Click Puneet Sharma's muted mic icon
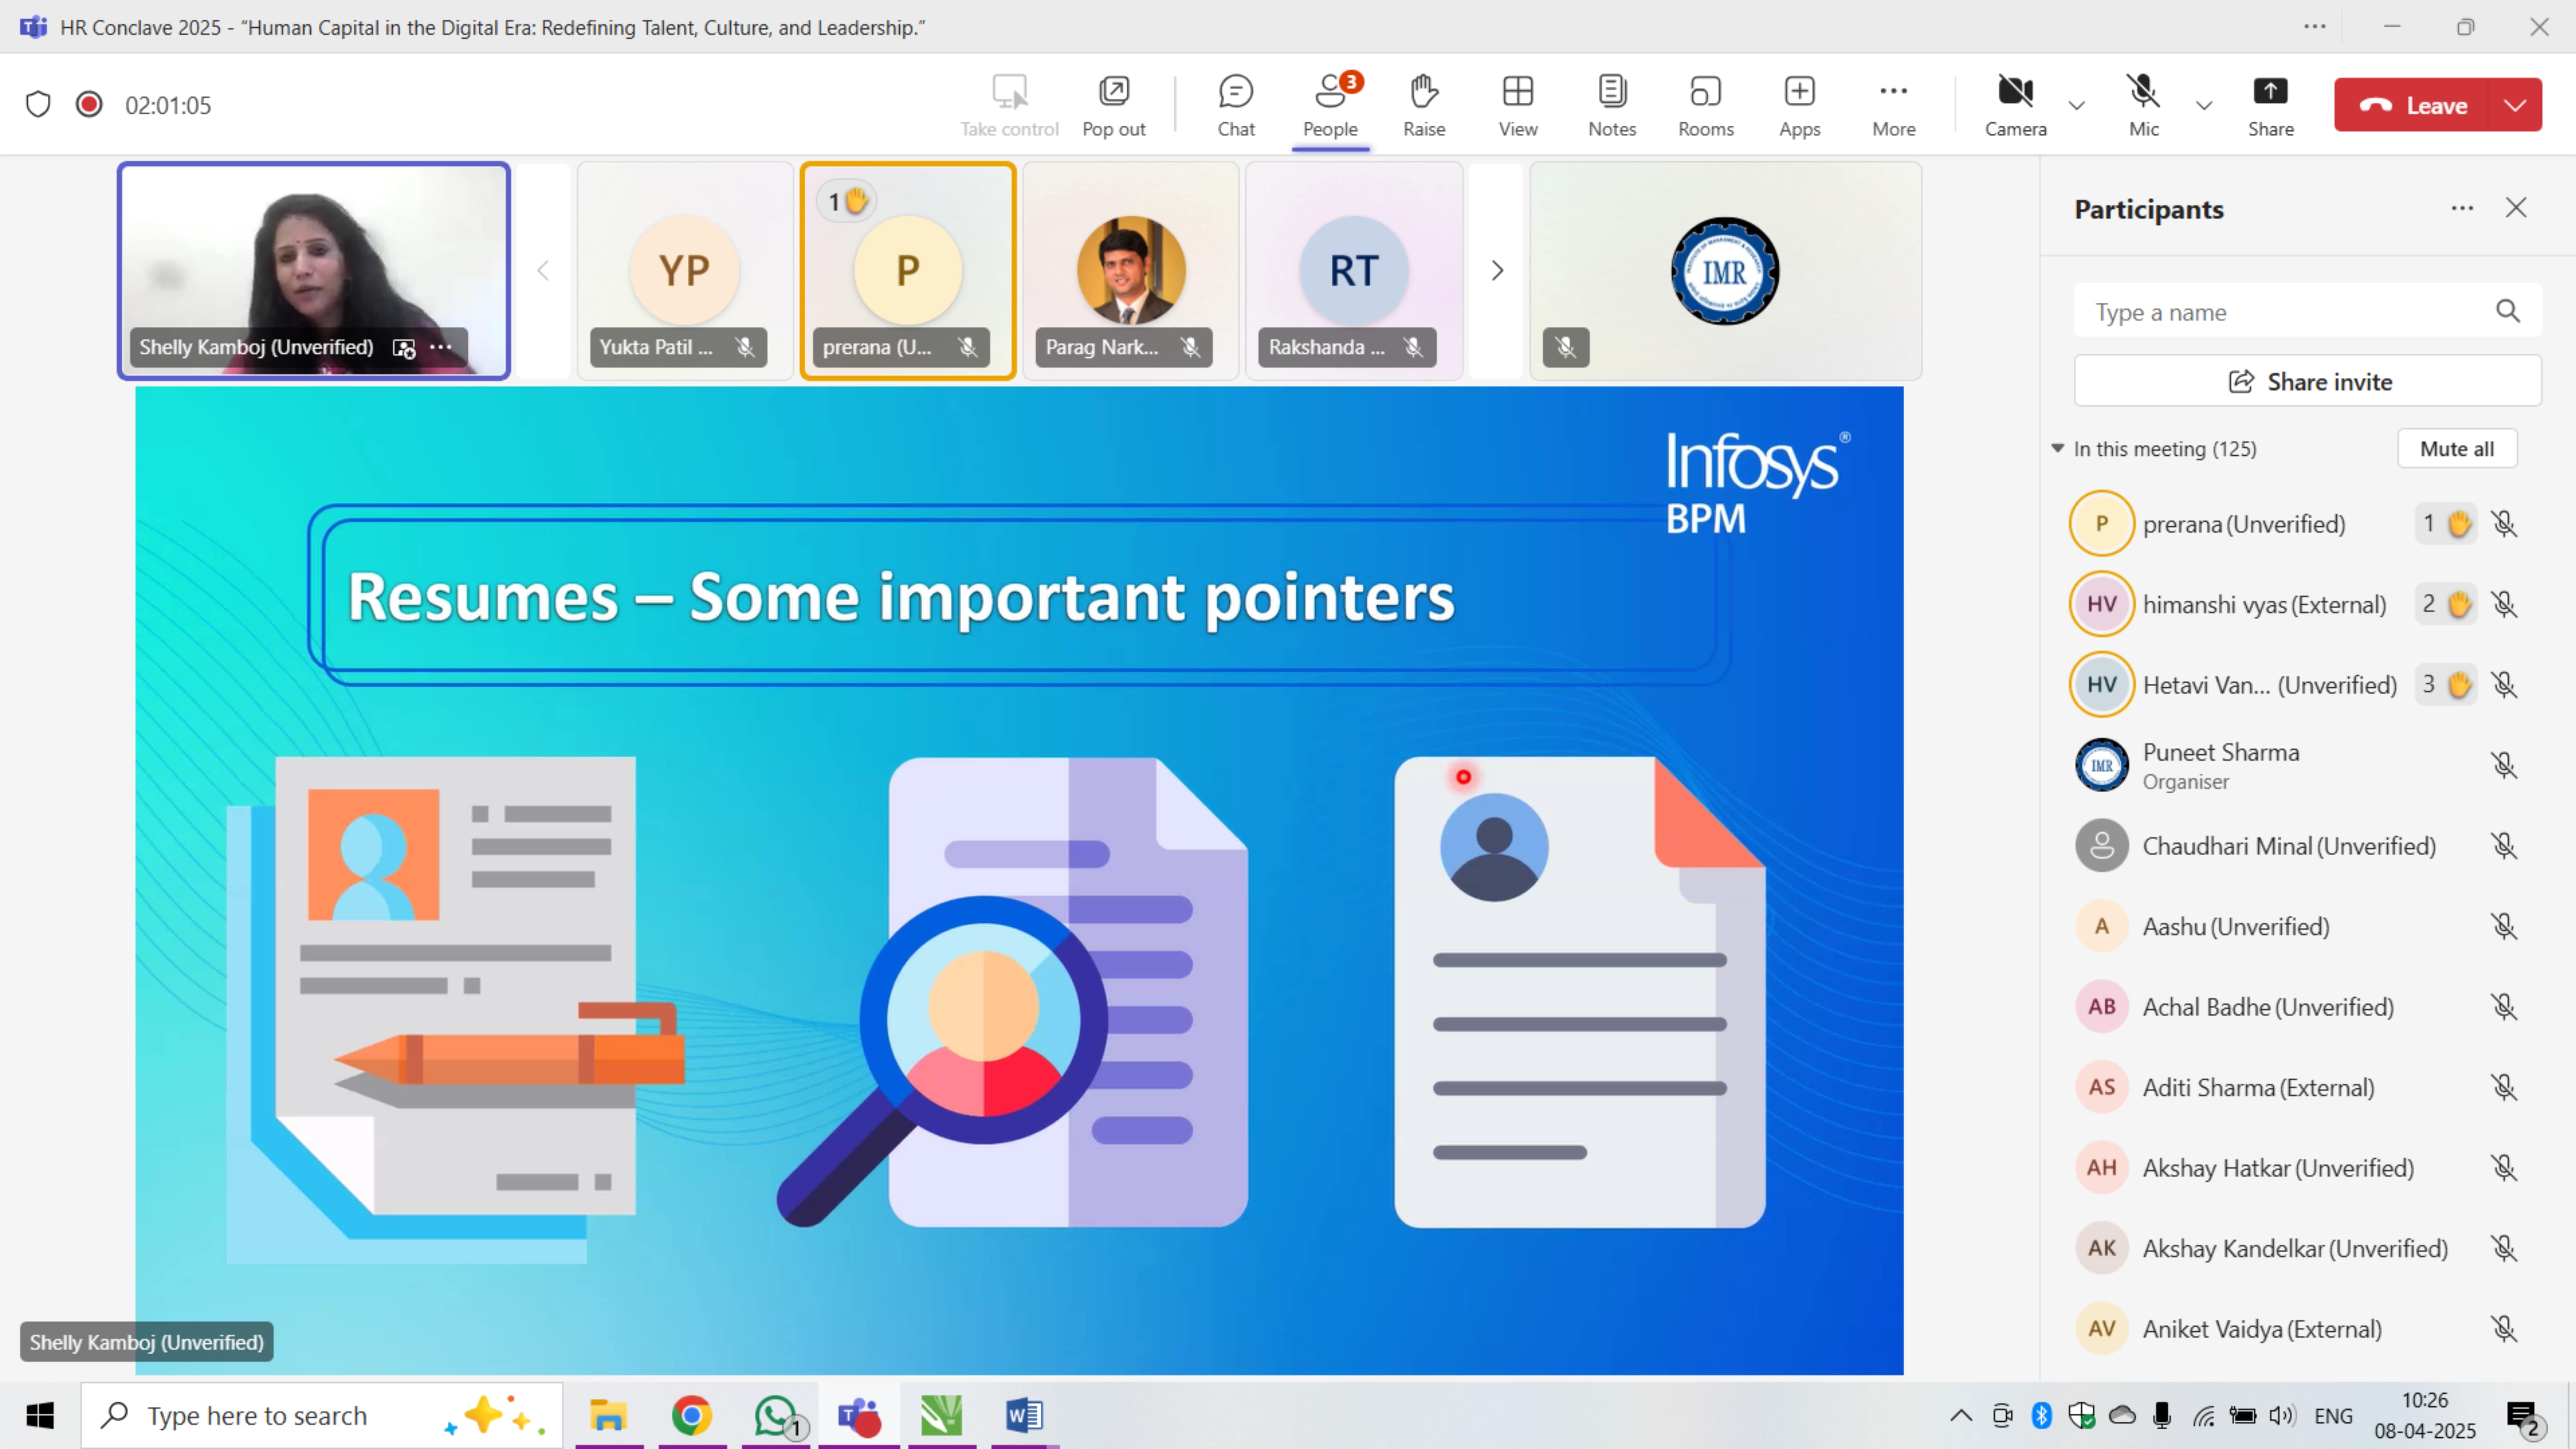Viewport: 2576px width, 1449px height. tap(2504, 765)
